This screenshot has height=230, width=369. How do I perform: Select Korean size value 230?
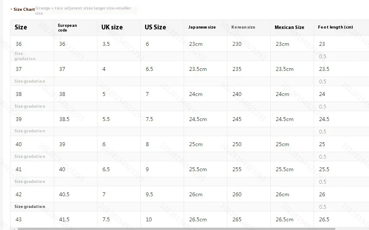[x=237, y=44]
